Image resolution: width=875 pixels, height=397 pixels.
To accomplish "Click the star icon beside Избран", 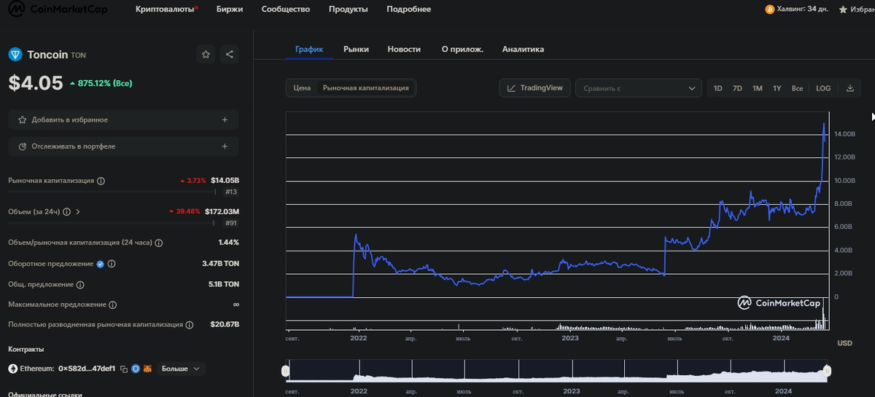I will 843,9.
